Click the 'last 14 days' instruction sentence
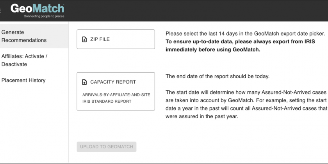This screenshot has width=328, height=164. 245,34
